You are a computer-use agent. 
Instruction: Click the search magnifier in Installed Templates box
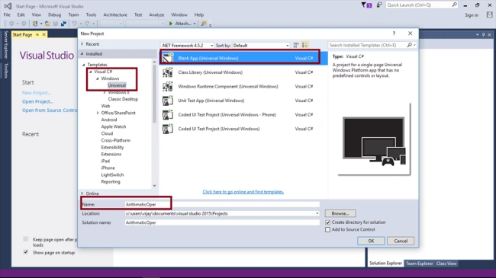(x=409, y=45)
